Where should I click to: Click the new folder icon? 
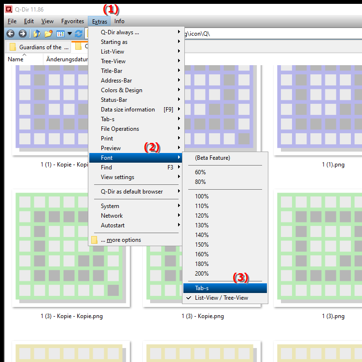tap(48, 34)
